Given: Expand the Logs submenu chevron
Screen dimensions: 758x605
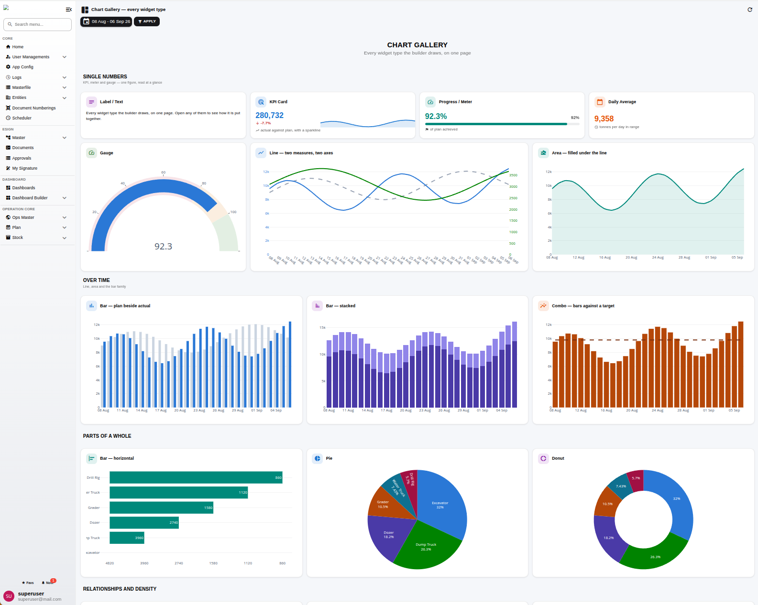Looking at the screenshot, I should pyautogui.click(x=65, y=77).
